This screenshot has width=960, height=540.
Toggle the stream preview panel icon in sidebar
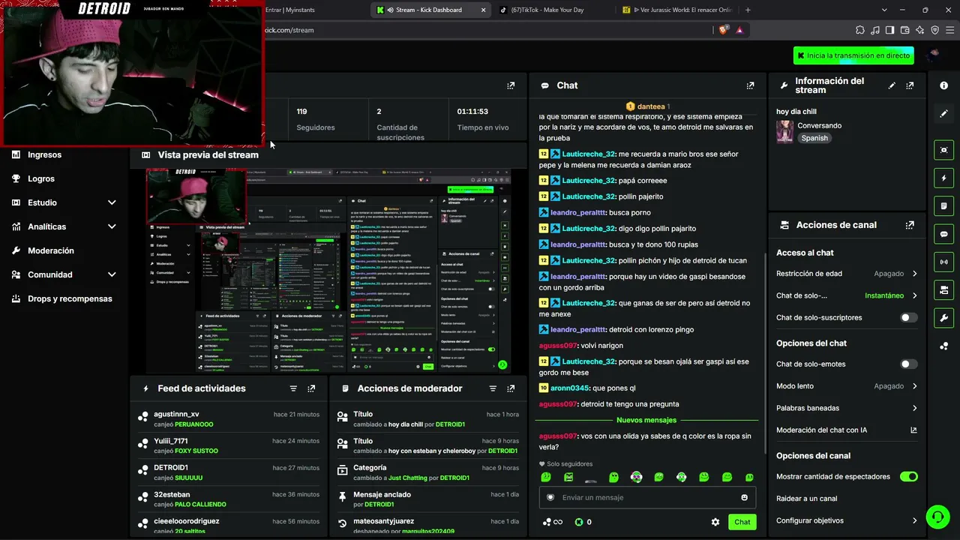pos(943,150)
